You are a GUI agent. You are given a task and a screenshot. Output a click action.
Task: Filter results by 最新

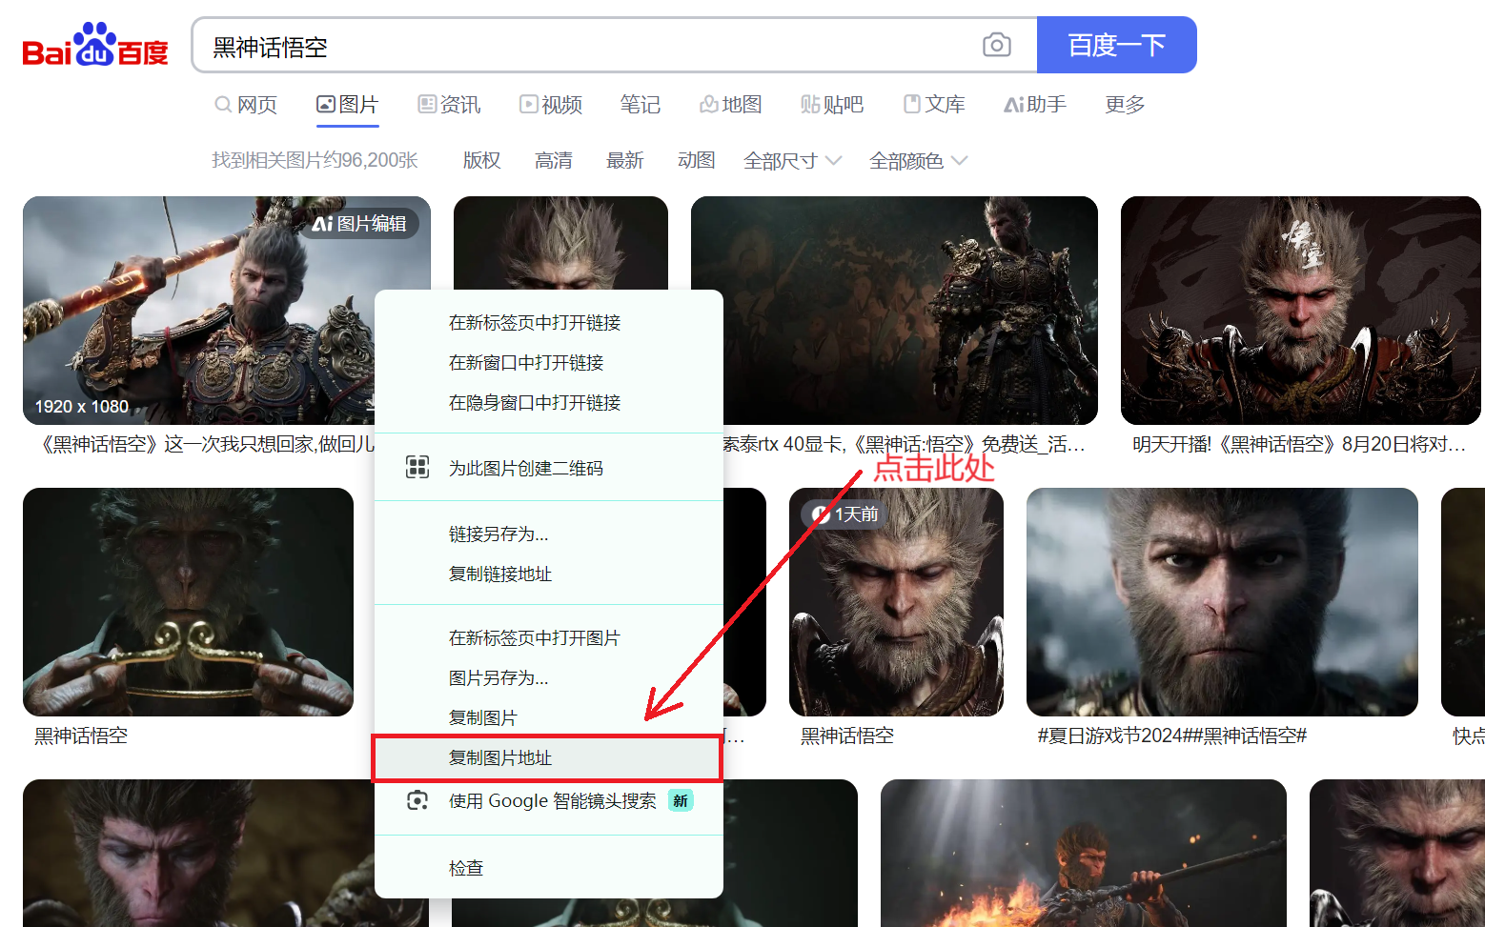point(625,161)
